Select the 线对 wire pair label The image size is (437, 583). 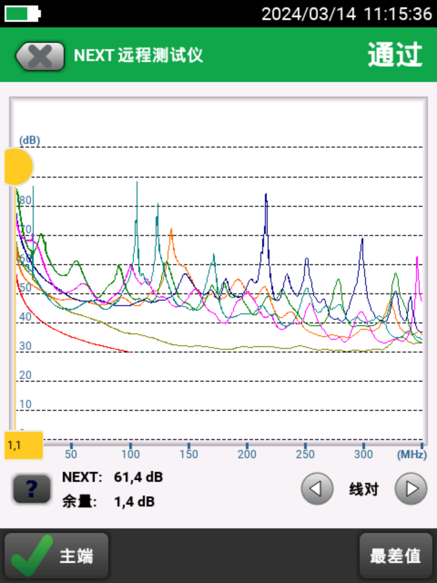tap(364, 489)
